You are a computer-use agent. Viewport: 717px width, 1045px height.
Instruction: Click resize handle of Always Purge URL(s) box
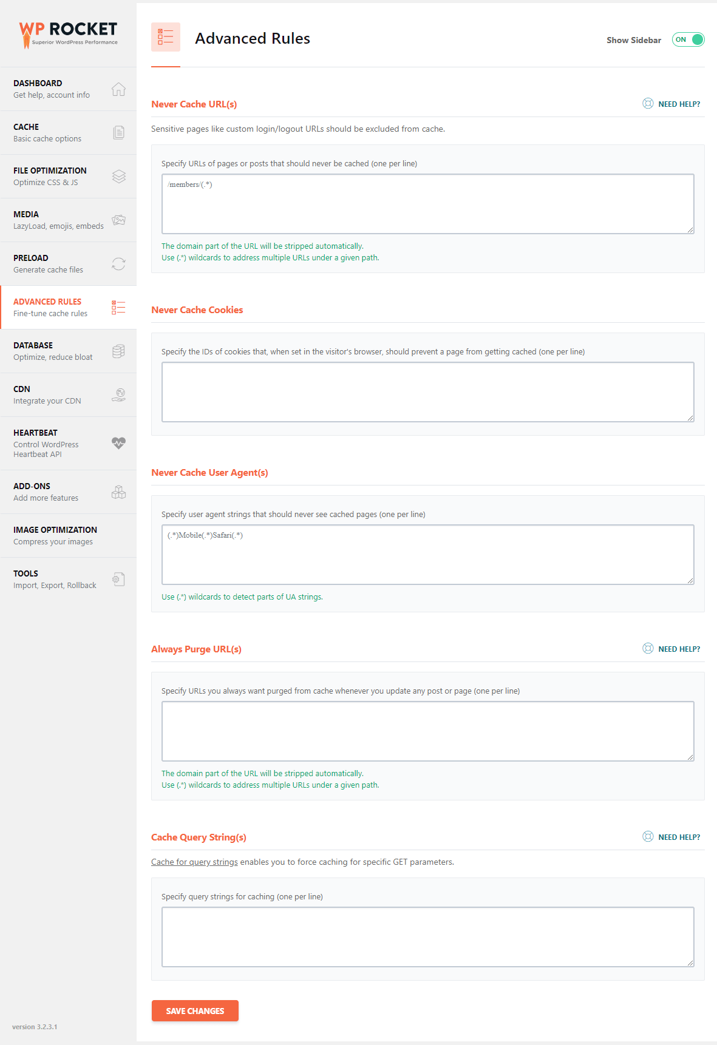(x=690, y=757)
